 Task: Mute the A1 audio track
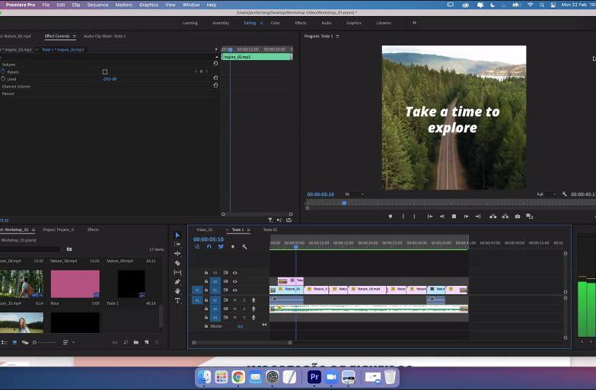pos(235,300)
